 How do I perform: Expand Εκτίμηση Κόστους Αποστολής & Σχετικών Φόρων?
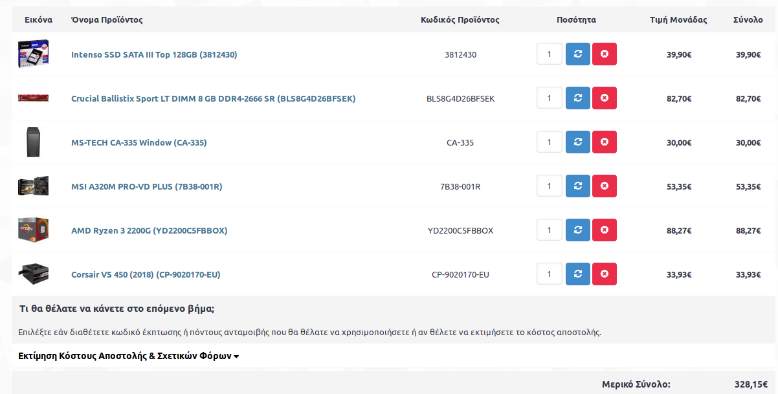point(129,356)
